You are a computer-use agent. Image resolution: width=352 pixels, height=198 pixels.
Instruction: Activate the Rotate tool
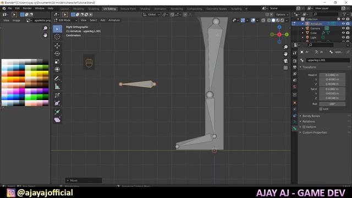(x=57, y=53)
